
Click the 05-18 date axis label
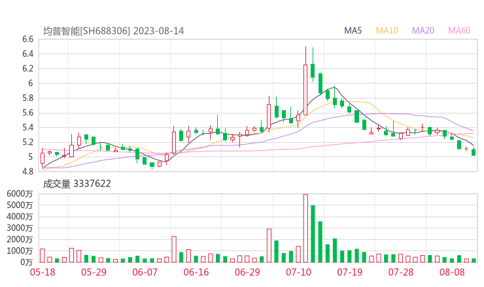(x=43, y=272)
